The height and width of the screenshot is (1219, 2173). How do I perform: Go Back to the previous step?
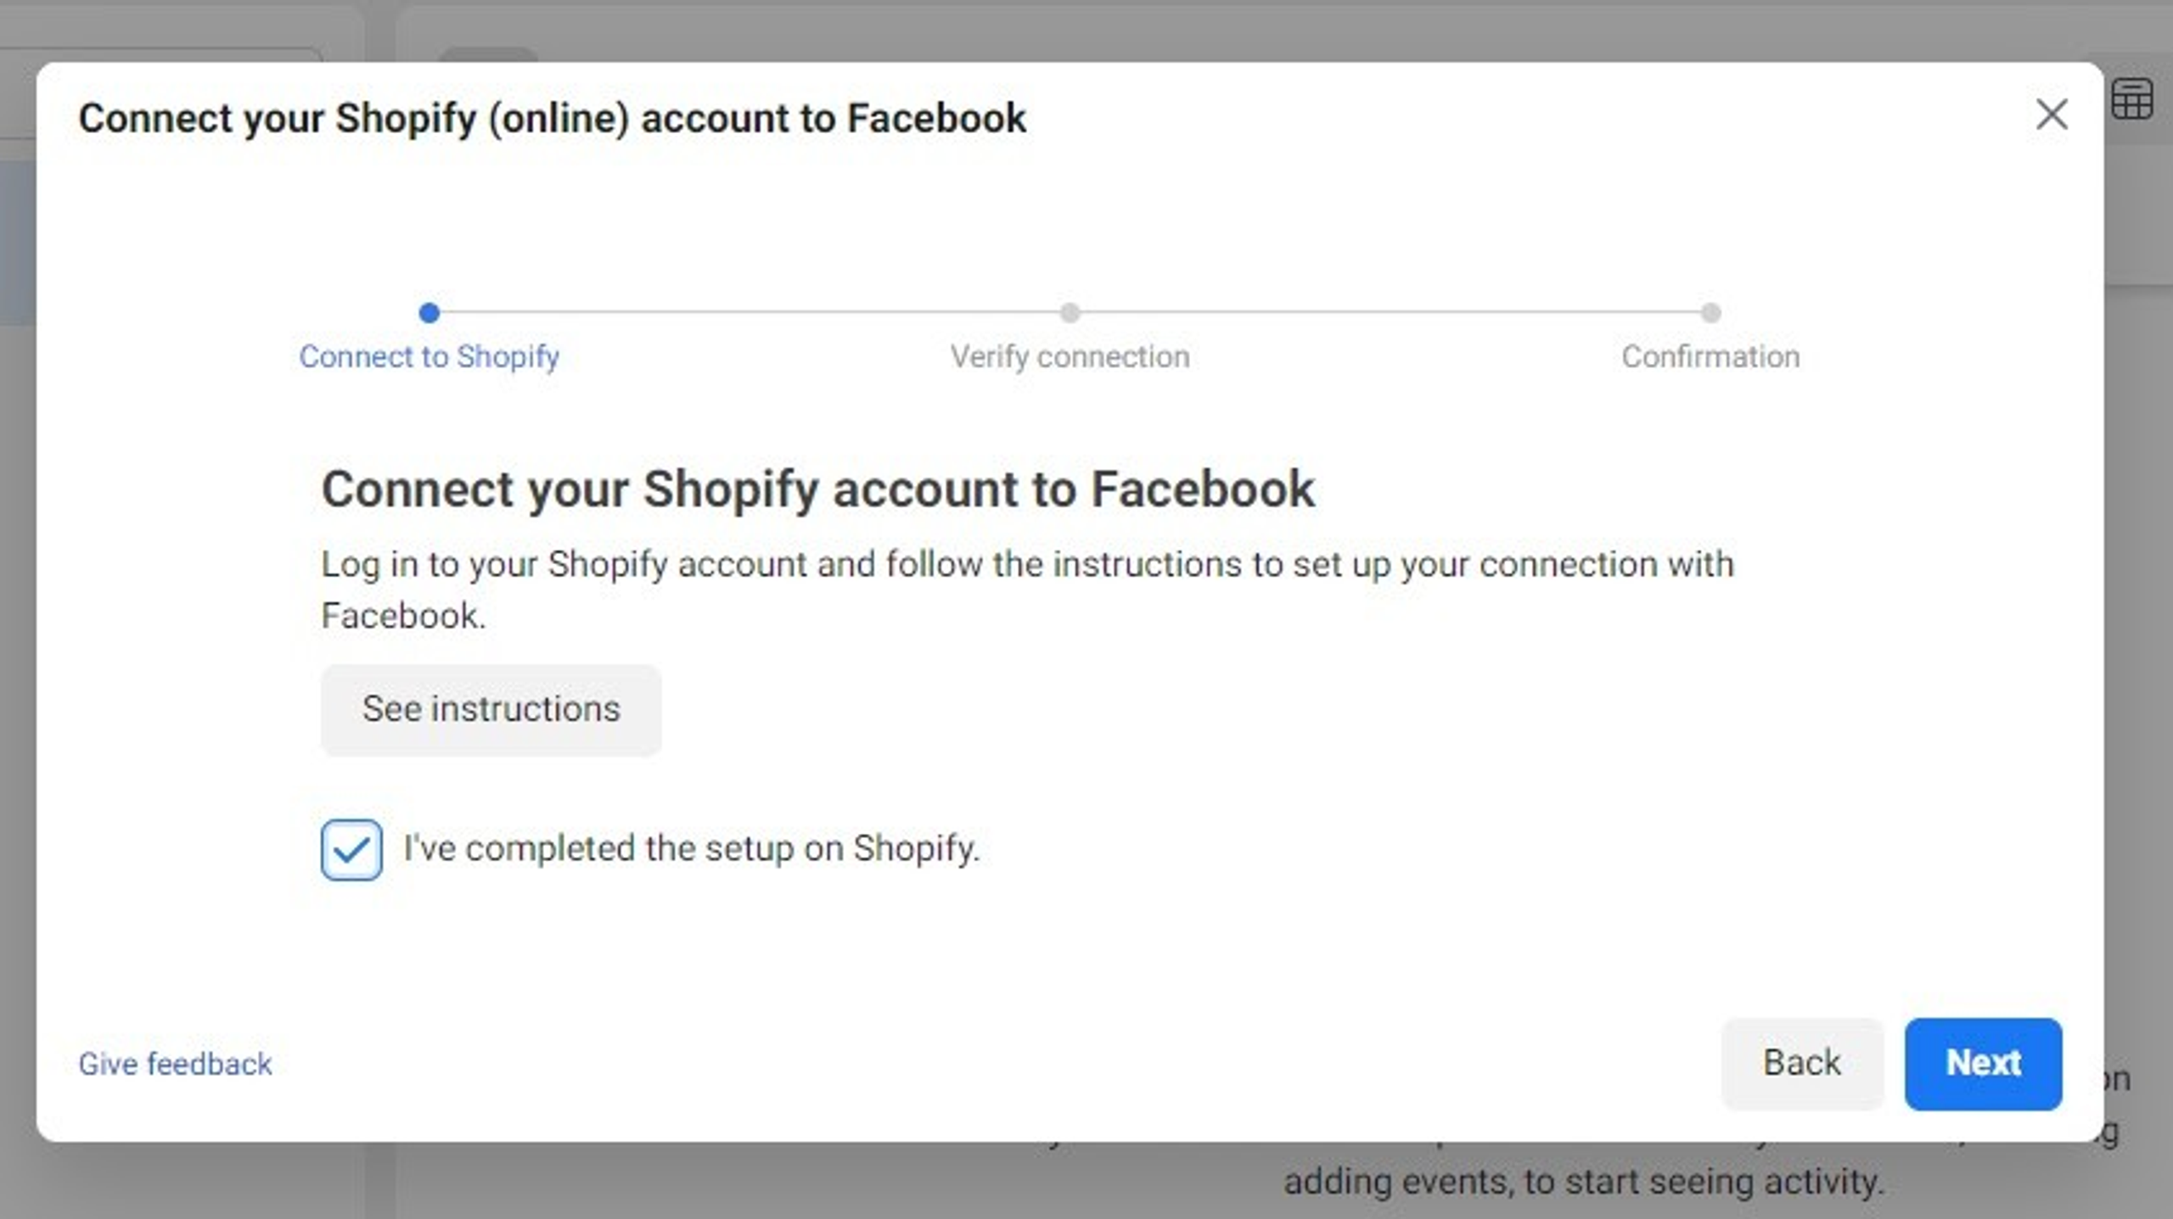point(1802,1063)
